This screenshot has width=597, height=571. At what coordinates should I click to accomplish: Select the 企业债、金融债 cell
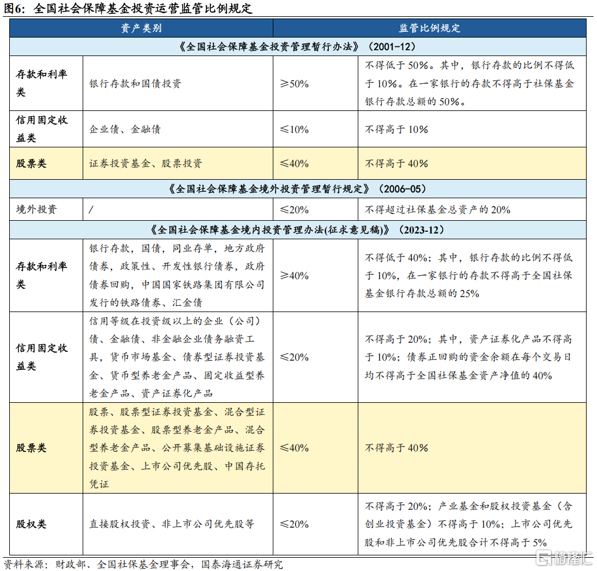click(x=125, y=129)
